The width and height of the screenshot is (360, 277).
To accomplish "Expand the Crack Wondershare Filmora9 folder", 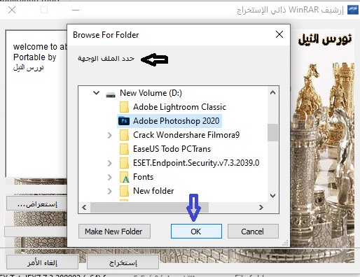I will click(x=110, y=135).
